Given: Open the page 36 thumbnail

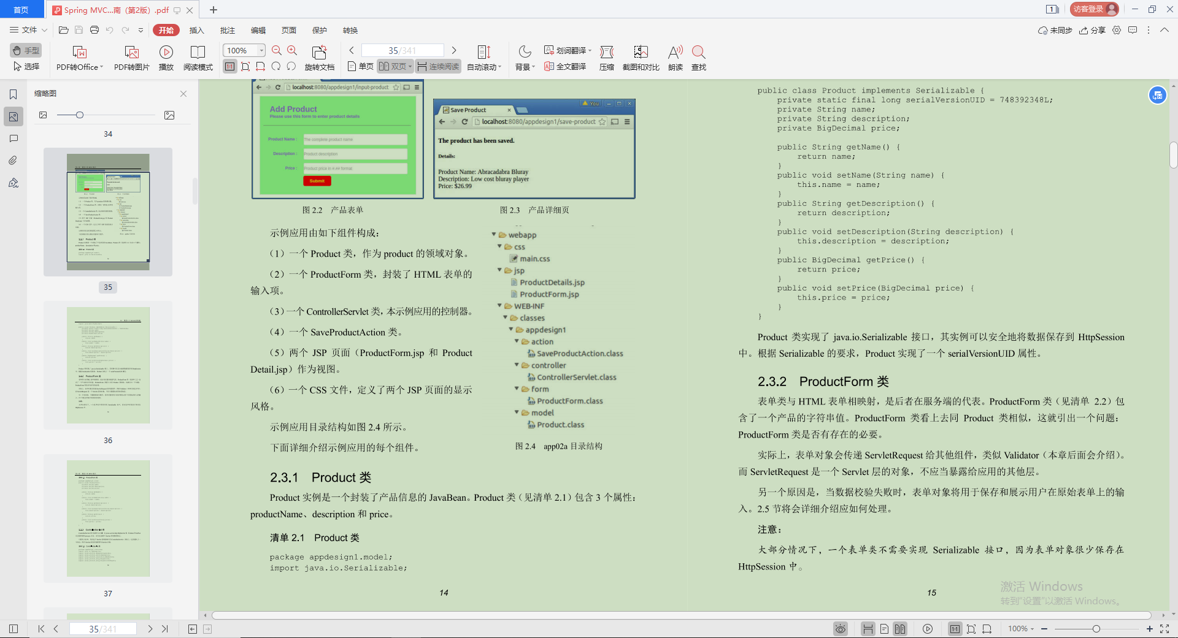Looking at the screenshot, I should pyautogui.click(x=108, y=365).
